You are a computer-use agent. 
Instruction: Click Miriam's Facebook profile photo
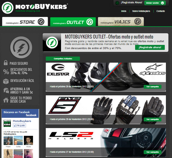[x=8, y=141]
